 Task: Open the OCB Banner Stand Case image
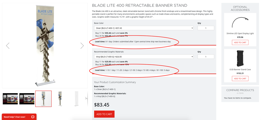coord(240,59)
